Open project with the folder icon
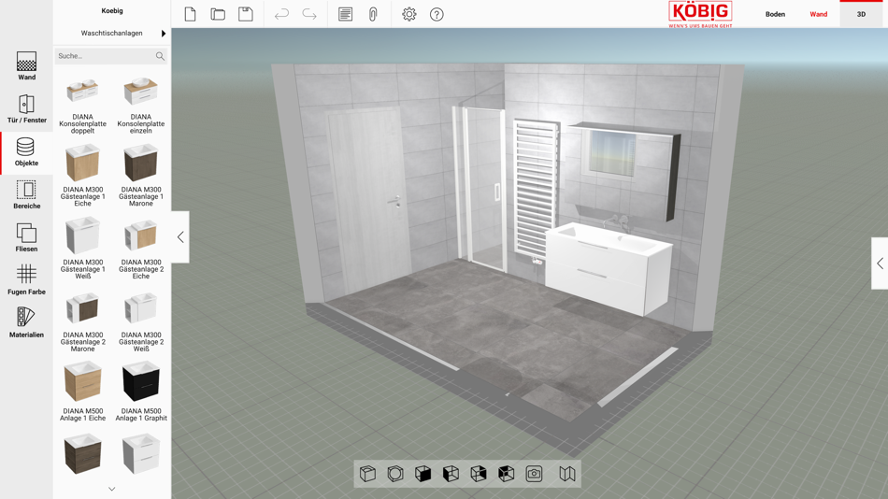Screen dimensions: 888x499 coord(218,14)
